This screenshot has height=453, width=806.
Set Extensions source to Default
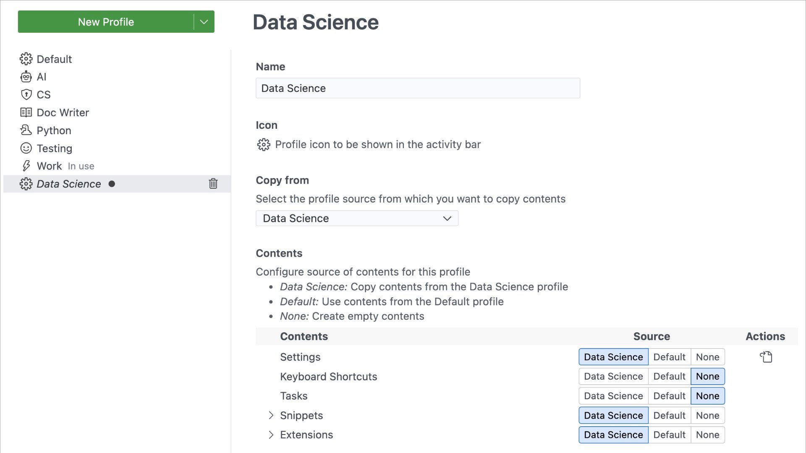(x=669, y=435)
